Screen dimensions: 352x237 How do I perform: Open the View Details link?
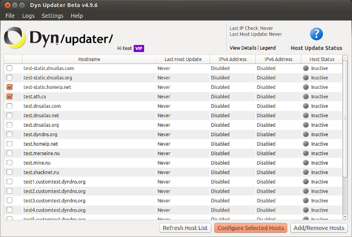tap(243, 48)
